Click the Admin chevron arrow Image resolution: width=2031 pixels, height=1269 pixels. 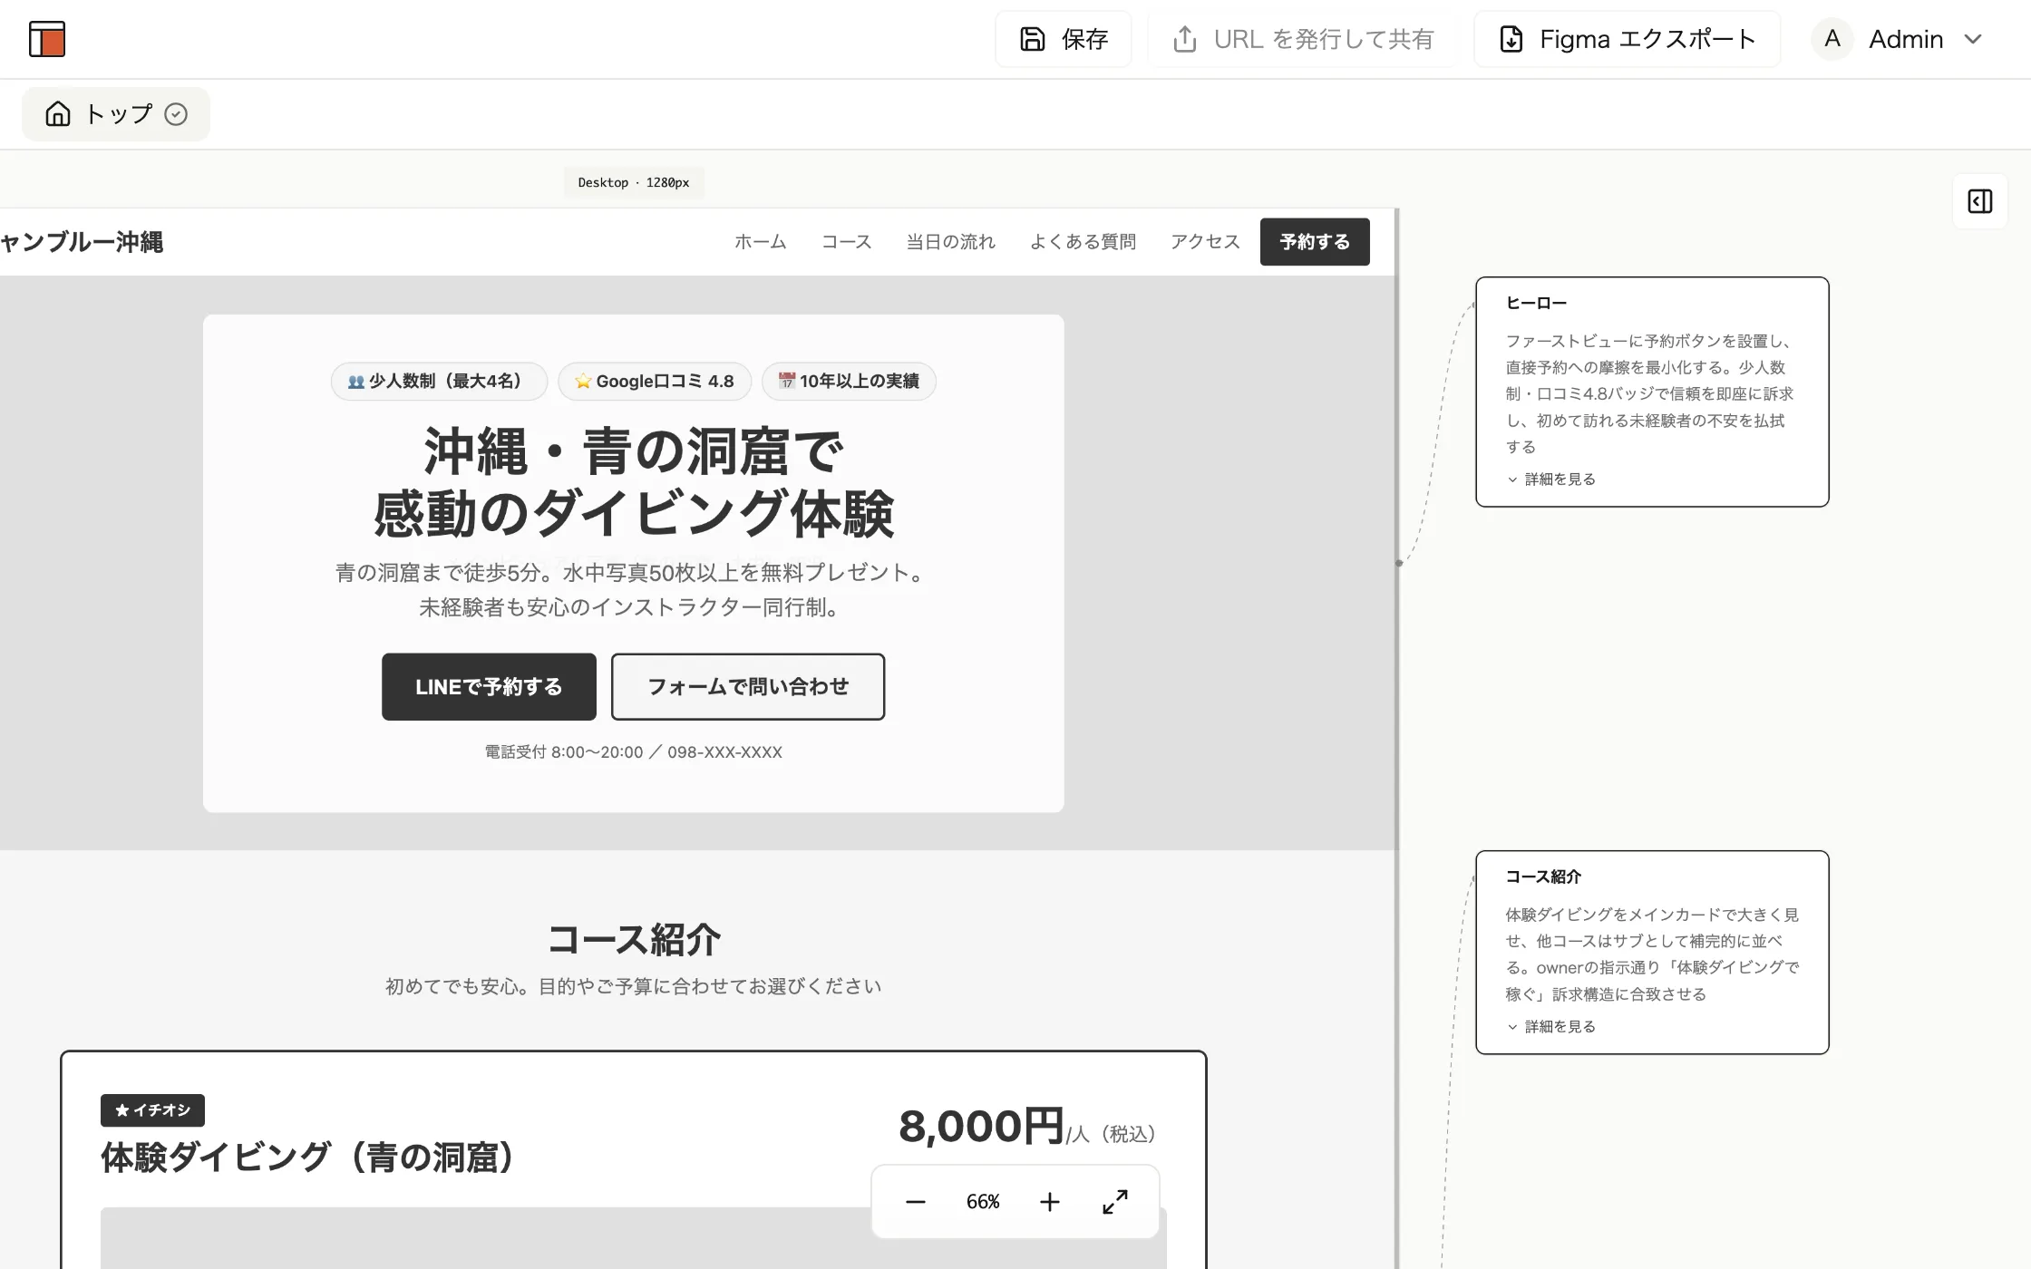[x=1973, y=39]
